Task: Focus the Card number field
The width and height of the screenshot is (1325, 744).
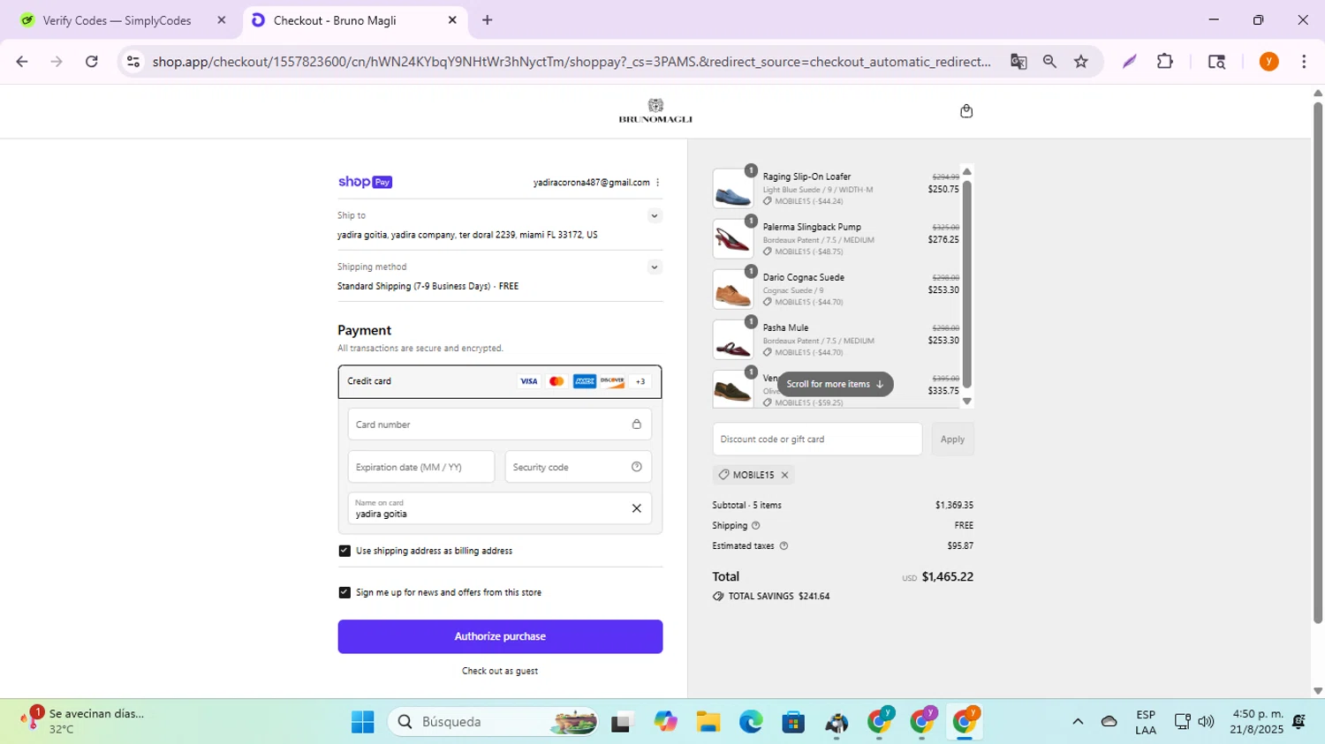Action: tap(500, 425)
